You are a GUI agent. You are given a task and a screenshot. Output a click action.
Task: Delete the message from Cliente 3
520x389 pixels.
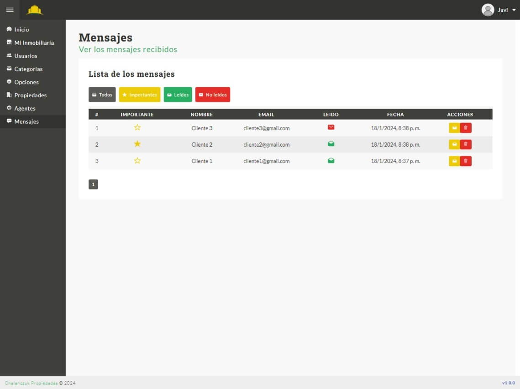point(466,128)
